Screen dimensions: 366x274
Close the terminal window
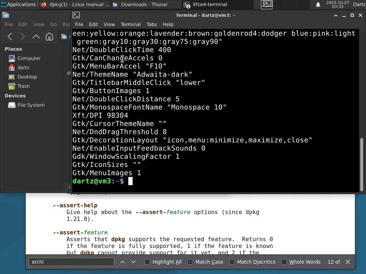pos(360,15)
